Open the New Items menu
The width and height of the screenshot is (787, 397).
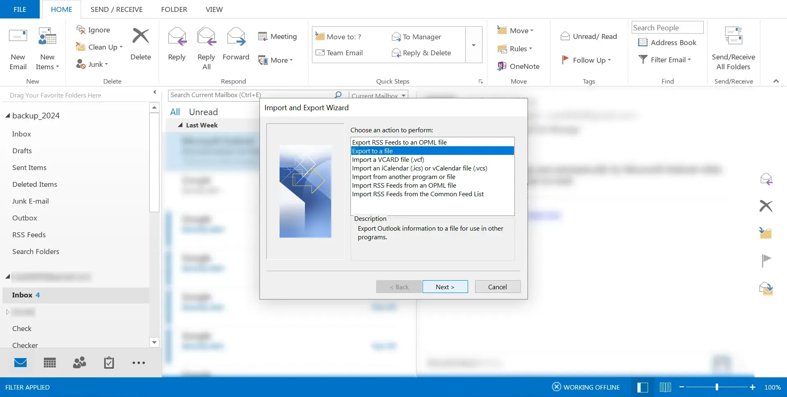pos(48,49)
